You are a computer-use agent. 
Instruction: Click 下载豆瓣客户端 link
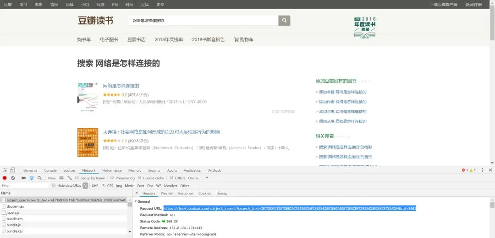click(444, 5)
